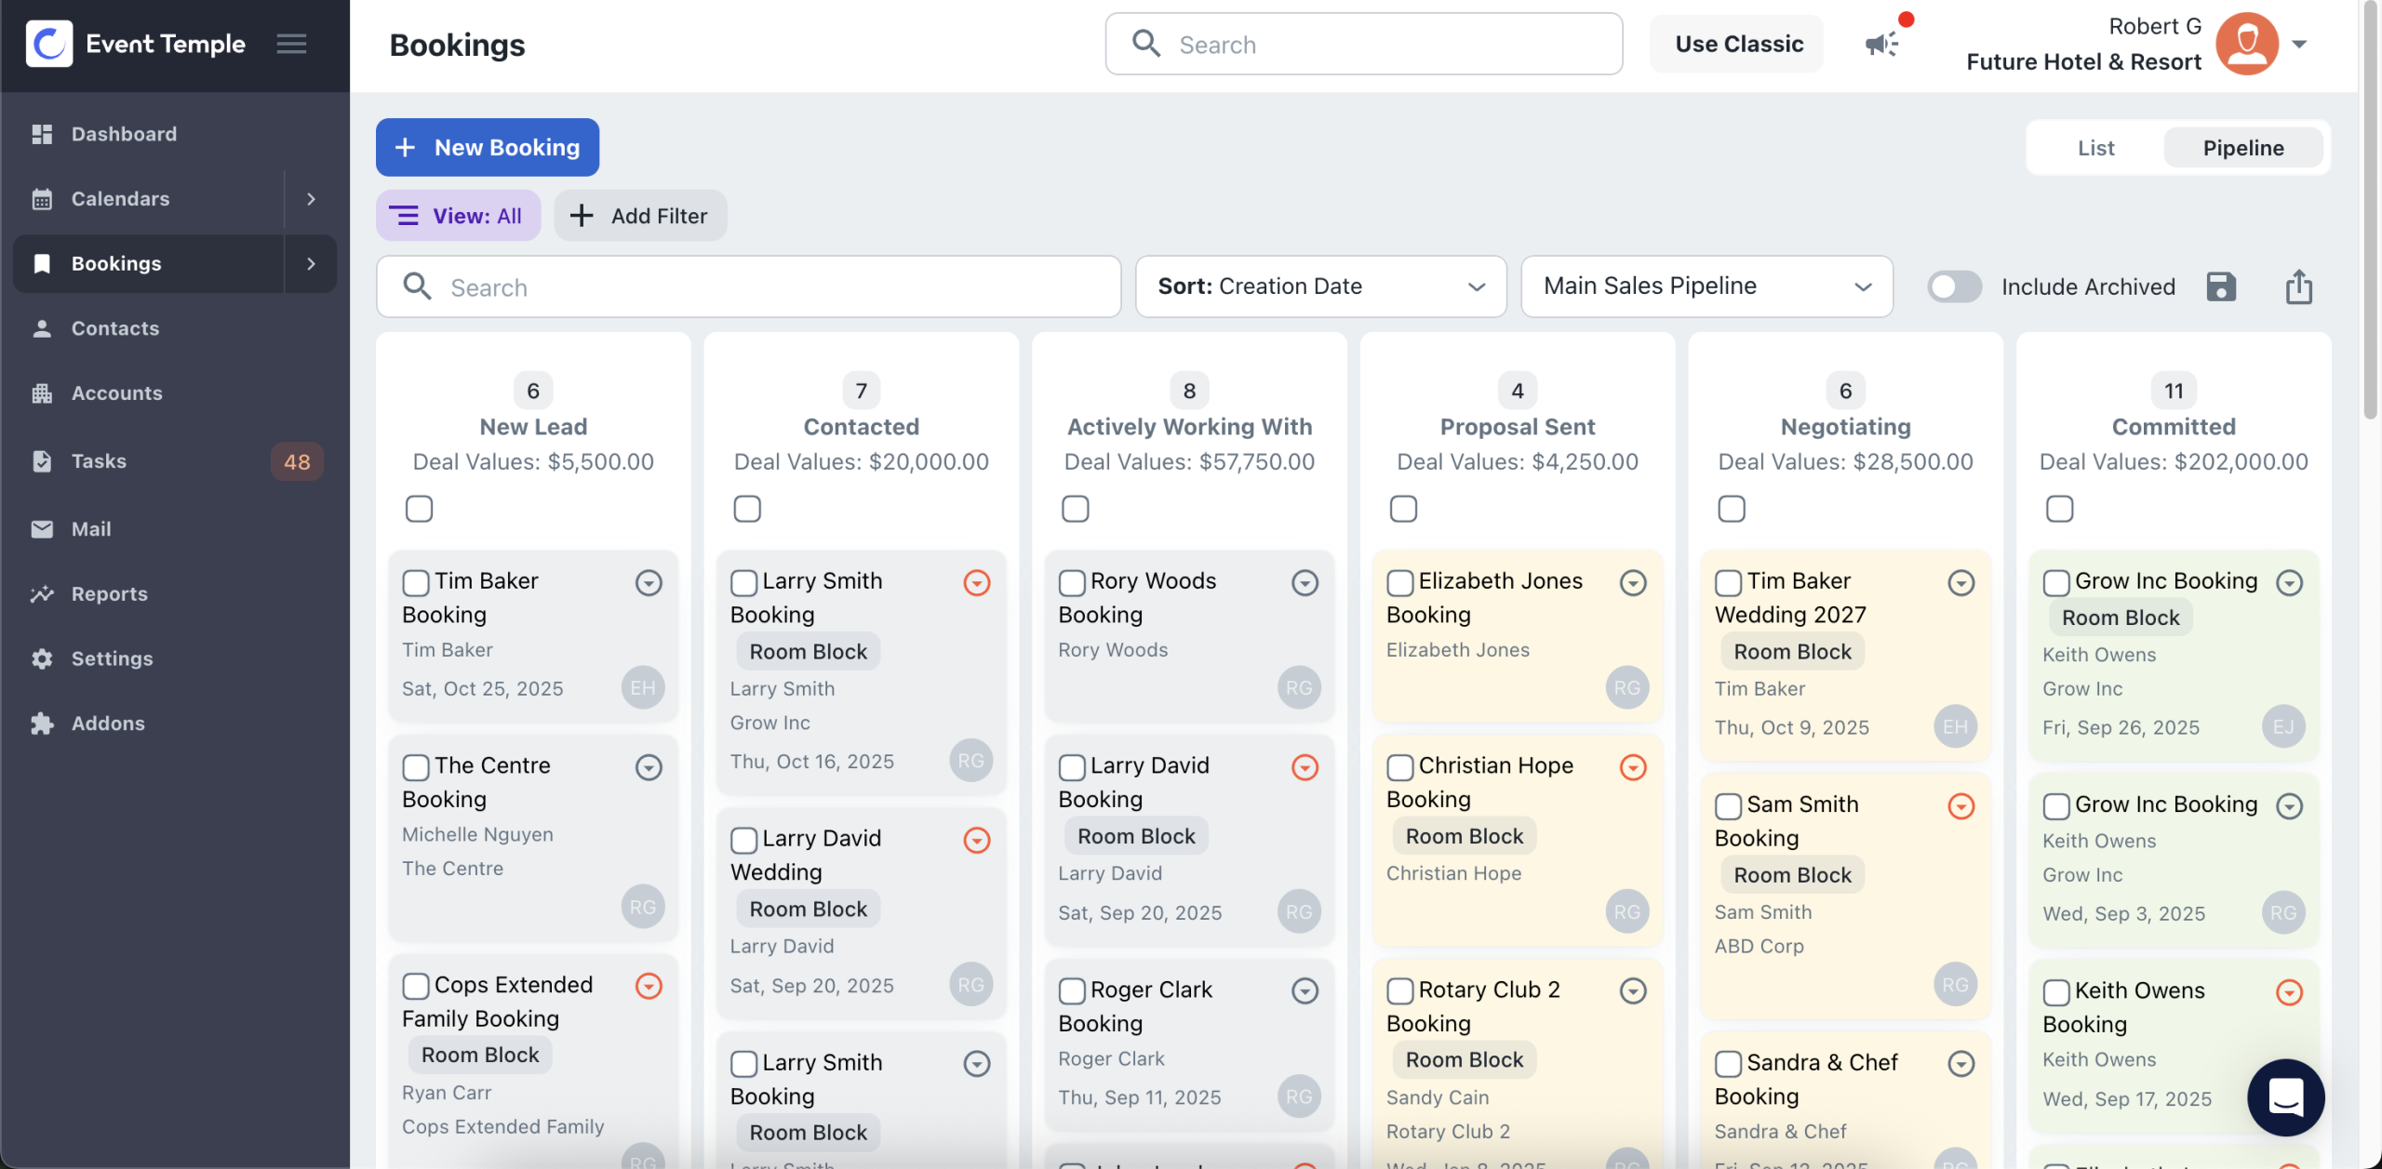Click the Use Classic button
The image size is (2382, 1169).
(x=1738, y=44)
